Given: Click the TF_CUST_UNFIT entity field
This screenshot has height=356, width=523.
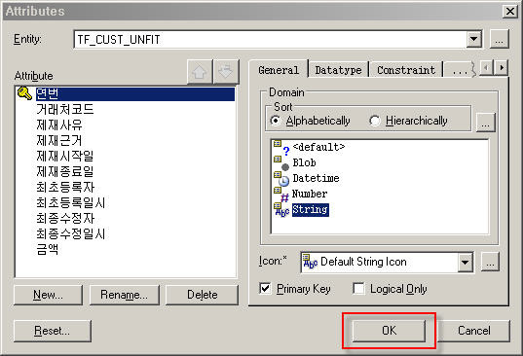Looking at the screenshot, I should (278, 40).
